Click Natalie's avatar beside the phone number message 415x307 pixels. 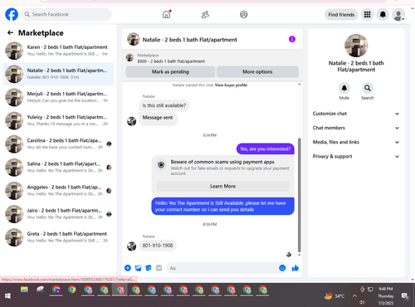tap(131, 246)
